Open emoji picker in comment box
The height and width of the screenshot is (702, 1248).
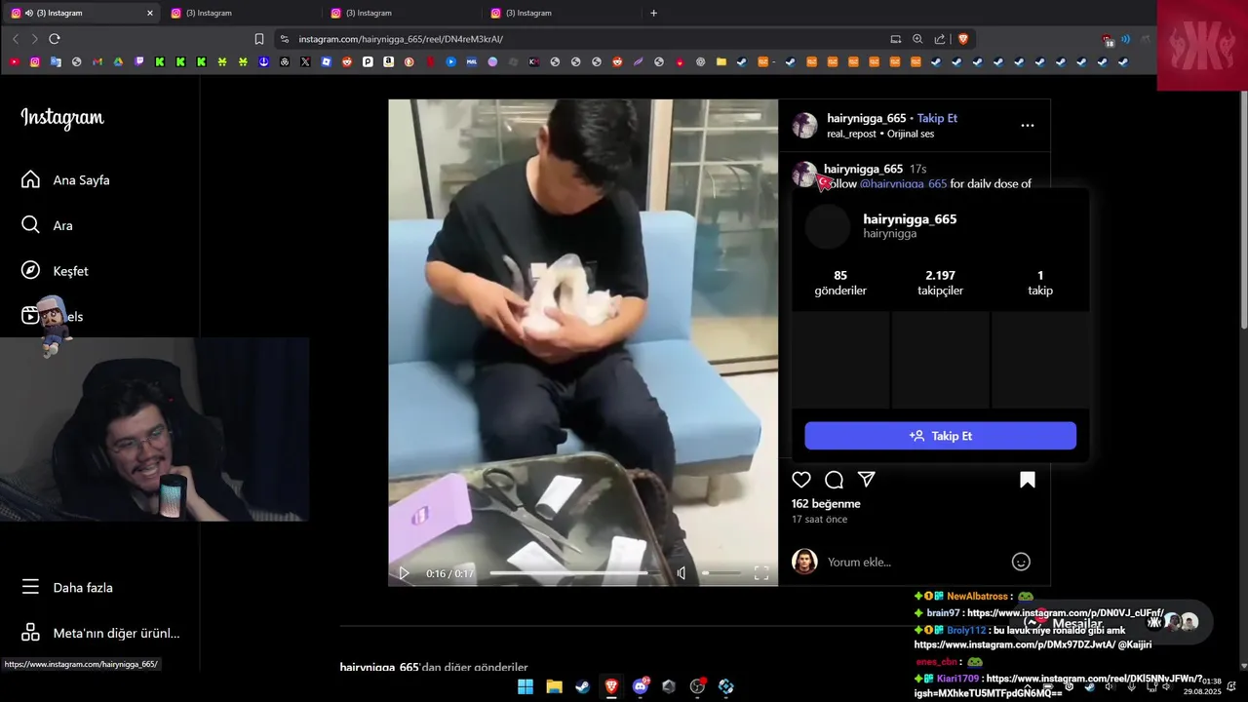pyautogui.click(x=1021, y=562)
